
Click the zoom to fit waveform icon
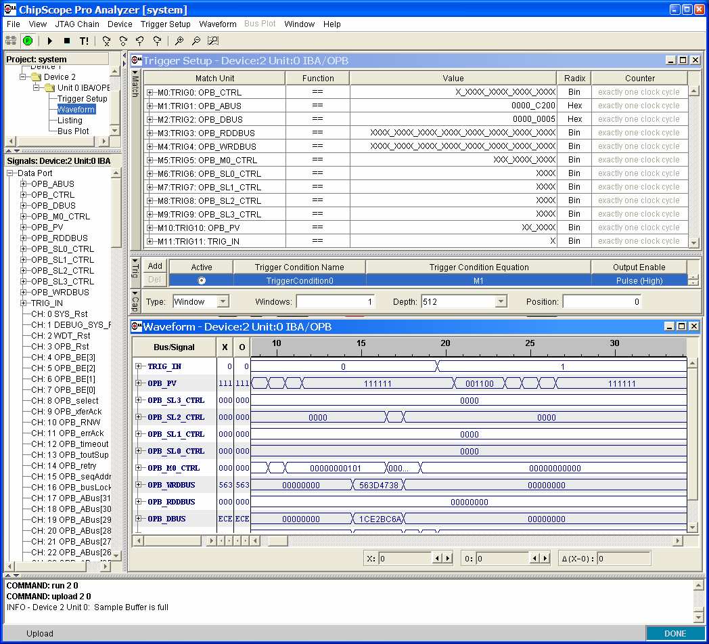click(213, 41)
